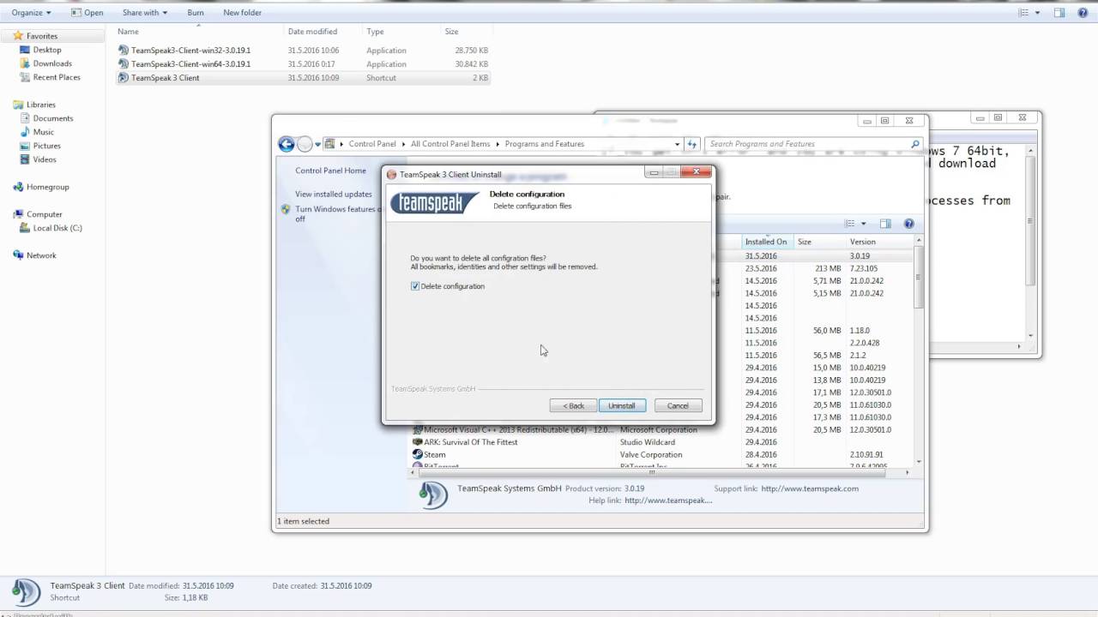Image resolution: width=1098 pixels, height=617 pixels.
Task: Select the Steam program entry
Action: pyautogui.click(x=435, y=455)
